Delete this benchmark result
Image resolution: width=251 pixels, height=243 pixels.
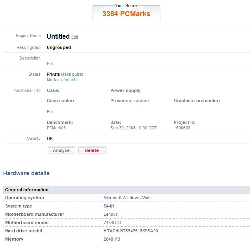point(92,150)
